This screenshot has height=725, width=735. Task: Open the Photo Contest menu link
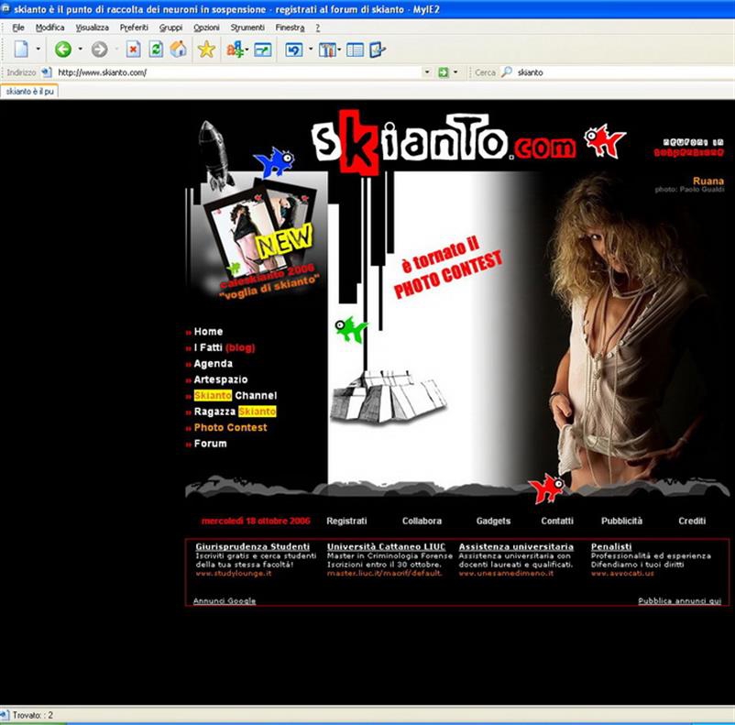230,427
